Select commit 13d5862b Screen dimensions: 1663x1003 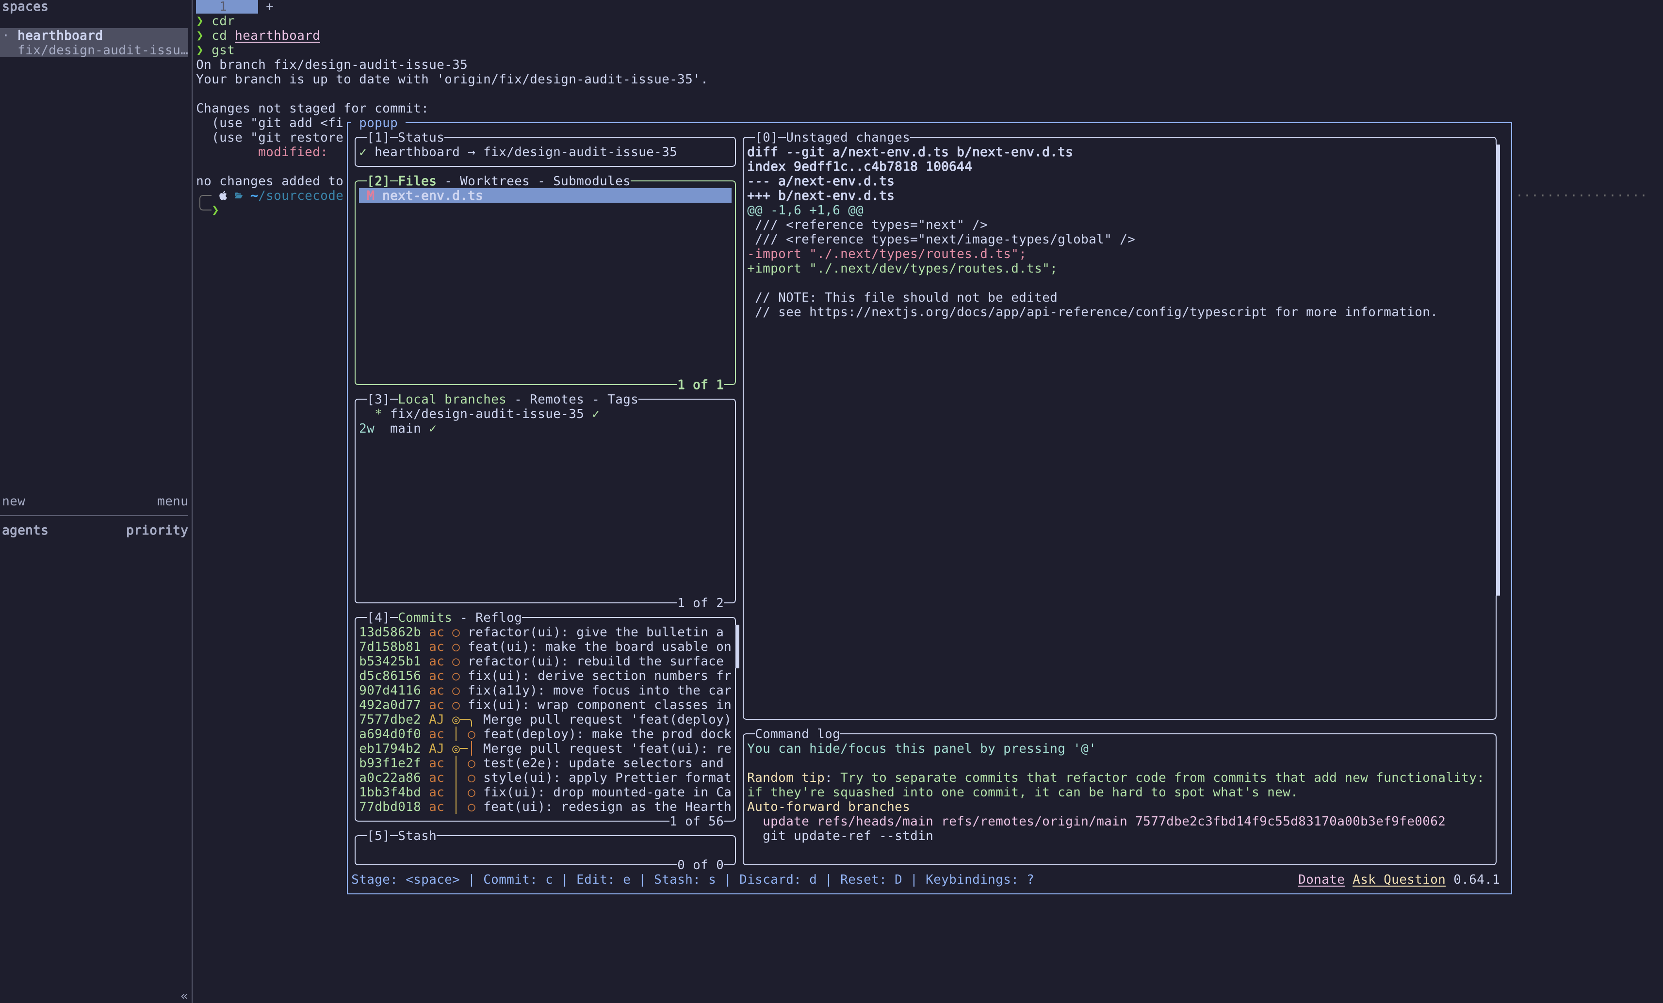click(x=545, y=632)
